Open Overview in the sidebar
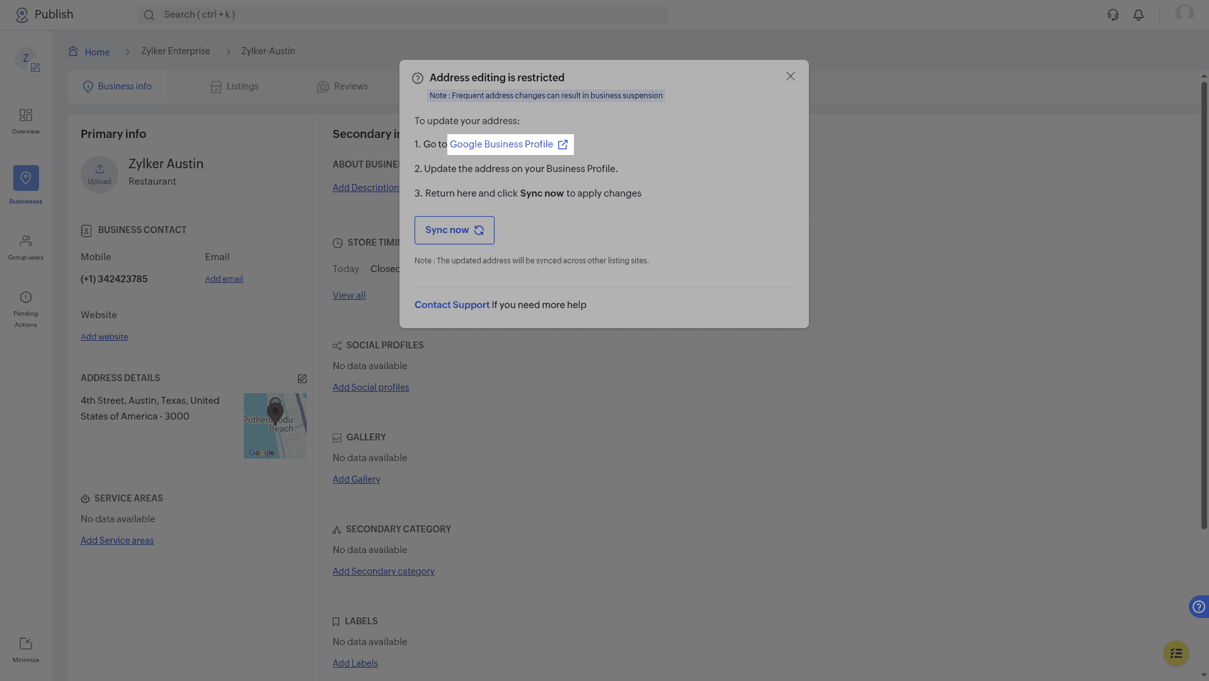This screenshot has height=681, width=1209. coord(26,121)
